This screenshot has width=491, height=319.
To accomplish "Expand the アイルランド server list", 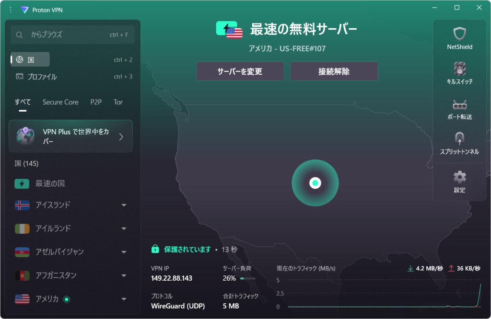I will click(124, 228).
